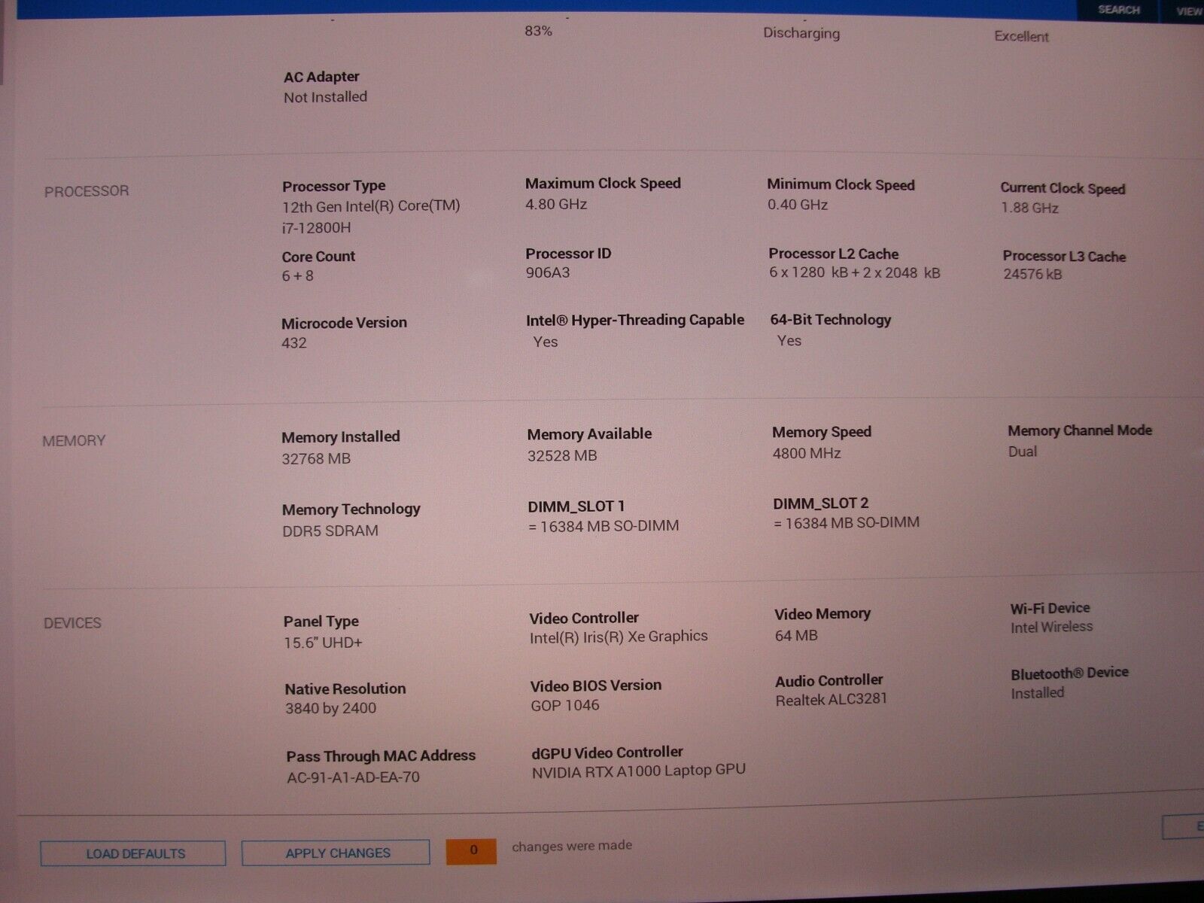This screenshot has width=1204, height=903.
Task: Select the Core Count value 6 + 8
Action: click(x=297, y=276)
